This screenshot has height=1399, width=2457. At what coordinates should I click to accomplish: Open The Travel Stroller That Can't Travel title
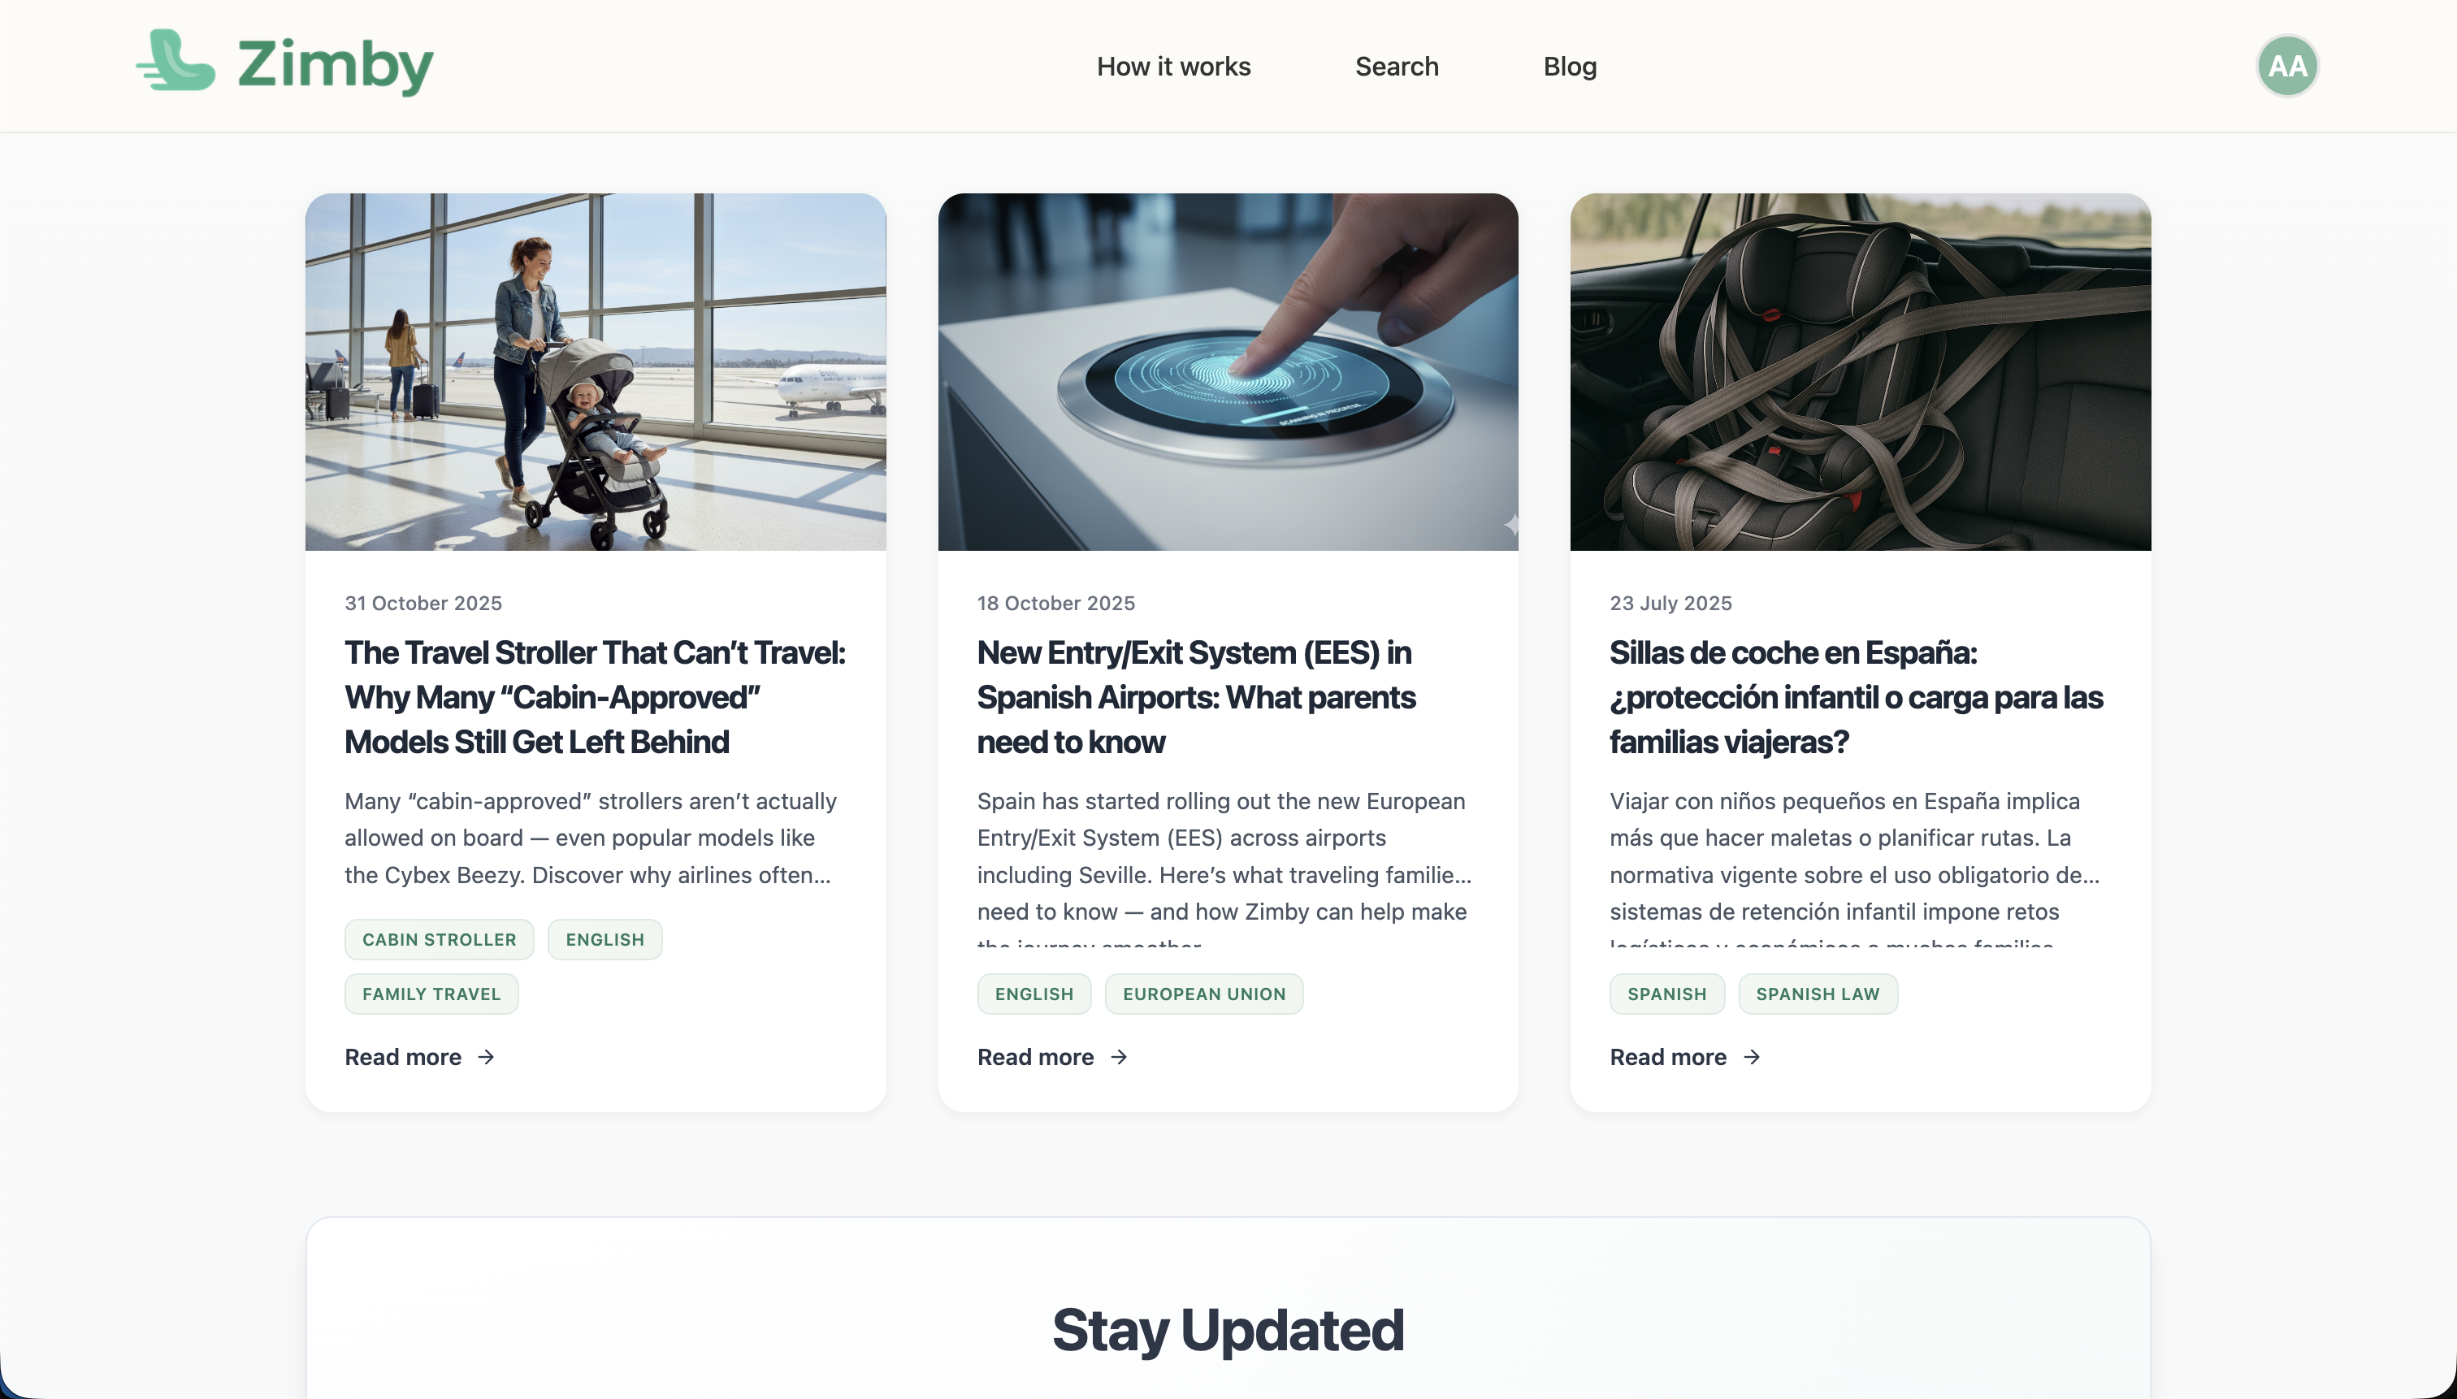coord(595,698)
